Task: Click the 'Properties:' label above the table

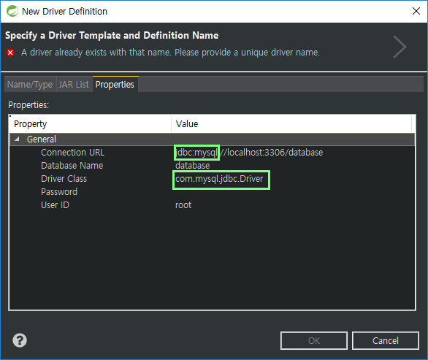Action: pyautogui.click(x=28, y=105)
